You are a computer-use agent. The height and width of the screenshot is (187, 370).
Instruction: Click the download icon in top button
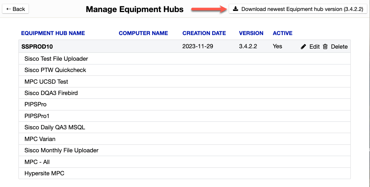(x=235, y=9)
